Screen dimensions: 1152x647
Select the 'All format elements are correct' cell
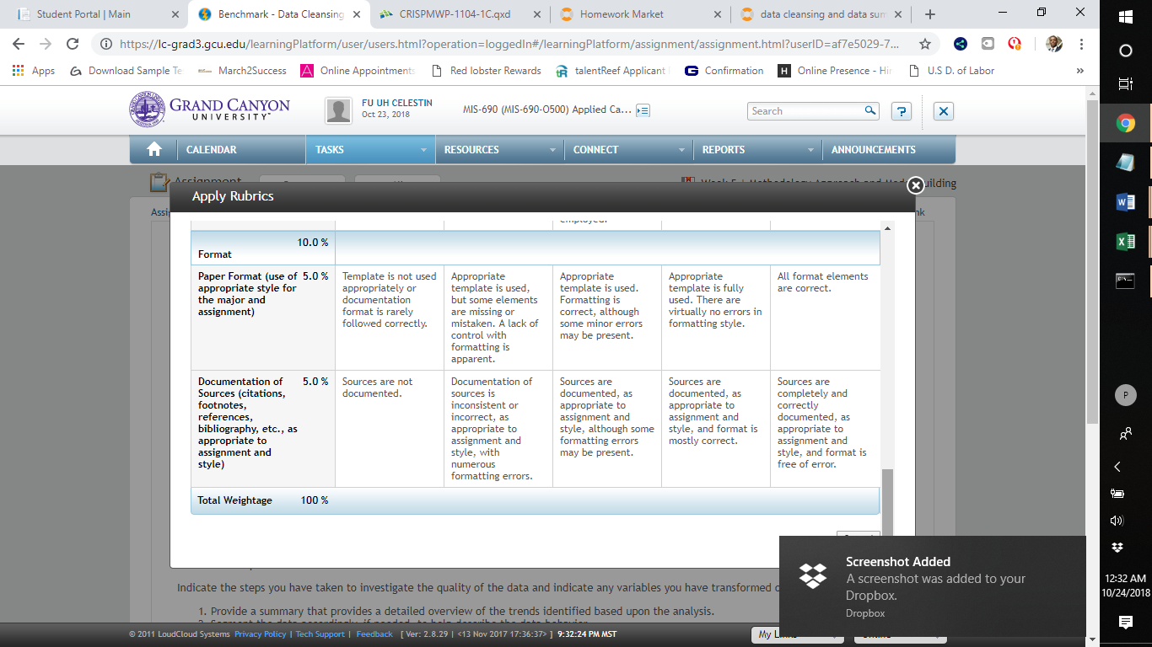[x=825, y=318]
